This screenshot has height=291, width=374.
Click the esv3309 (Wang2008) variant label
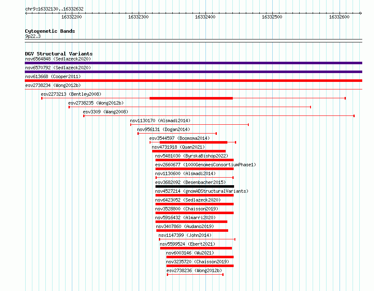pos(105,112)
